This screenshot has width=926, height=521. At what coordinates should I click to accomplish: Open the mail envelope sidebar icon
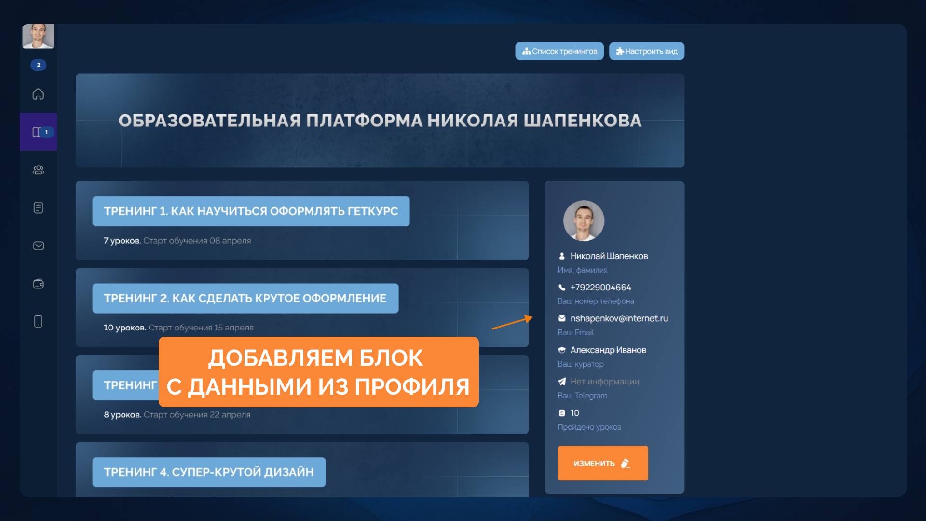tap(38, 246)
